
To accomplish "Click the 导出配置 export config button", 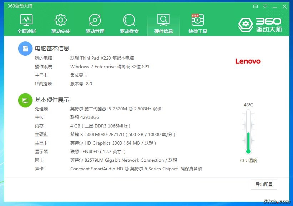I will (264, 185).
